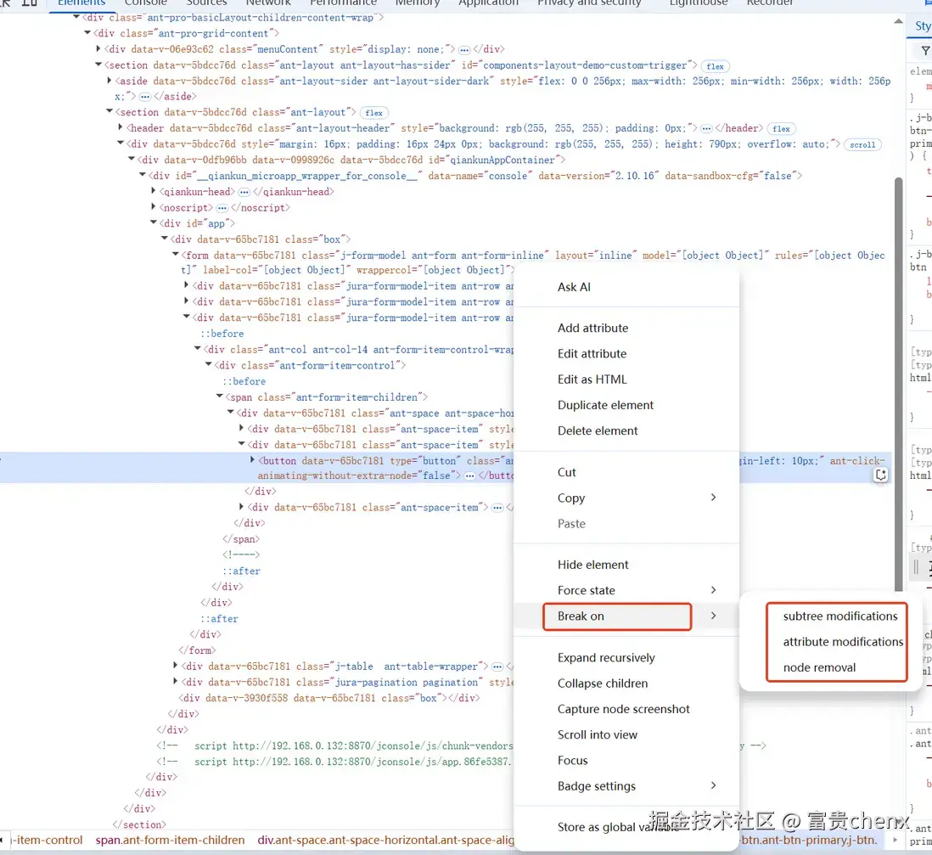Expand the ellipsis in the qiankun-head element
932x855 pixels.
click(x=244, y=193)
